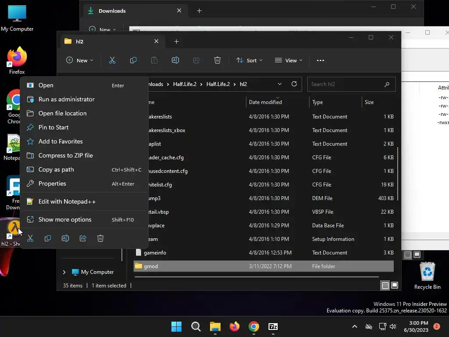Refresh the hl2 folder view

[294, 84]
